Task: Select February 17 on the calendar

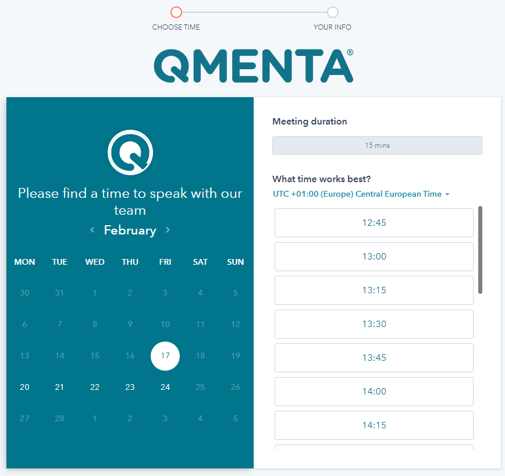Action: (165, 356)
